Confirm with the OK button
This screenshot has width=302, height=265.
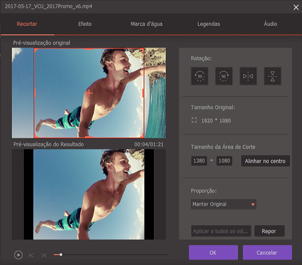213,252
